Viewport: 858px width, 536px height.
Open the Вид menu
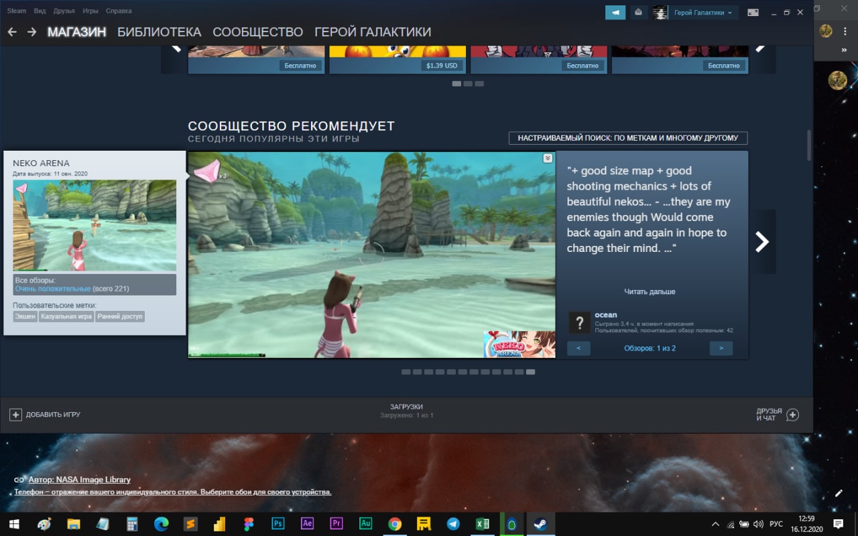pyautogui.click(x=40, y=11)
